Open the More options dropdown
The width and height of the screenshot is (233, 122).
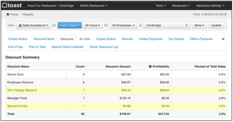point(199,25)
